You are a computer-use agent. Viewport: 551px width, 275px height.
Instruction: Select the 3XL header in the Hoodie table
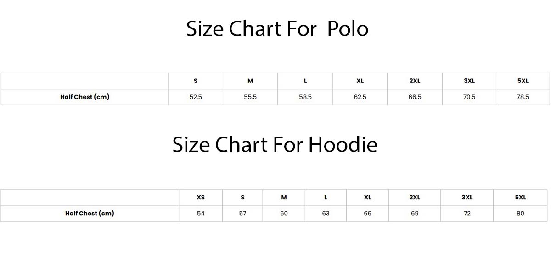(467, 198)
